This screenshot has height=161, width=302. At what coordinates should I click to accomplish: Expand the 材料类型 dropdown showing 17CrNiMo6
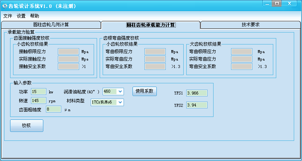120,102
